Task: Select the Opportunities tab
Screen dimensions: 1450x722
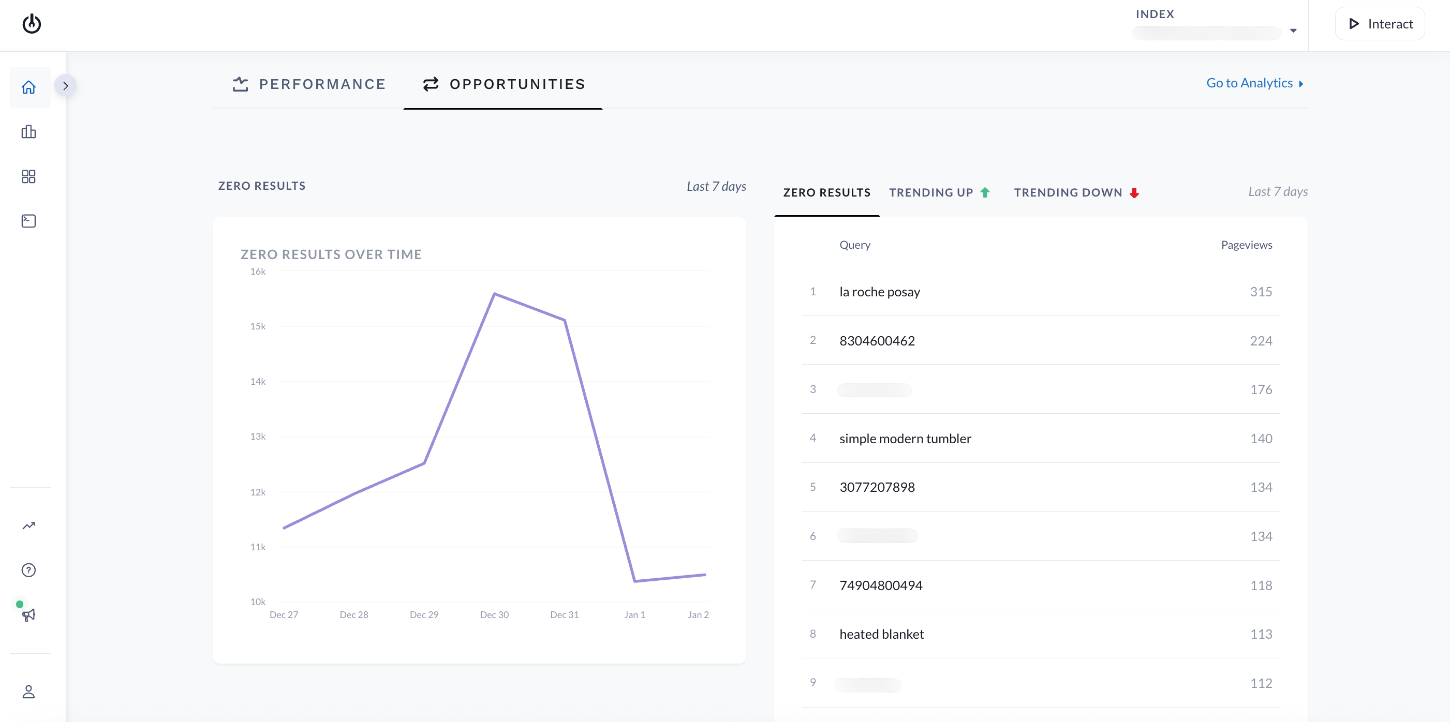Action: (504, 84)
